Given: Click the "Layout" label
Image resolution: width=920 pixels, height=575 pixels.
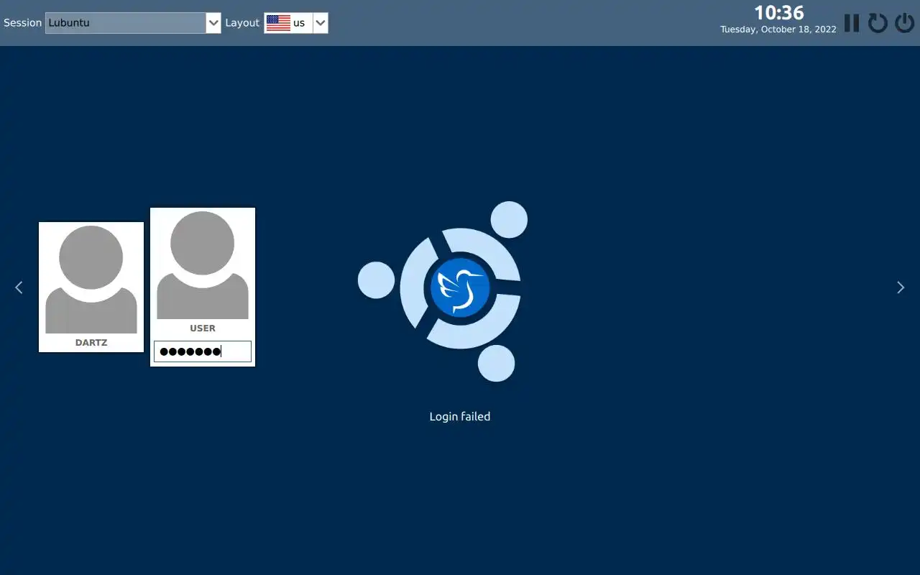Looking at the screenshot, I should (242, 23).
